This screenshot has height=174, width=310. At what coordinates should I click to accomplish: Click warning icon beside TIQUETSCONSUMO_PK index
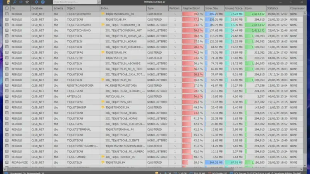(103, 14)
